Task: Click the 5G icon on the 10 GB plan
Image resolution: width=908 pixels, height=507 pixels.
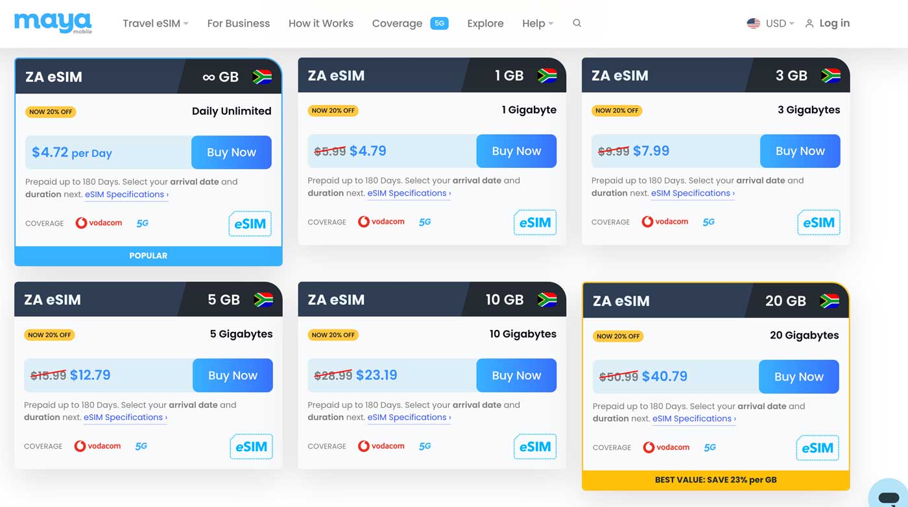Action: click(425, 446)
